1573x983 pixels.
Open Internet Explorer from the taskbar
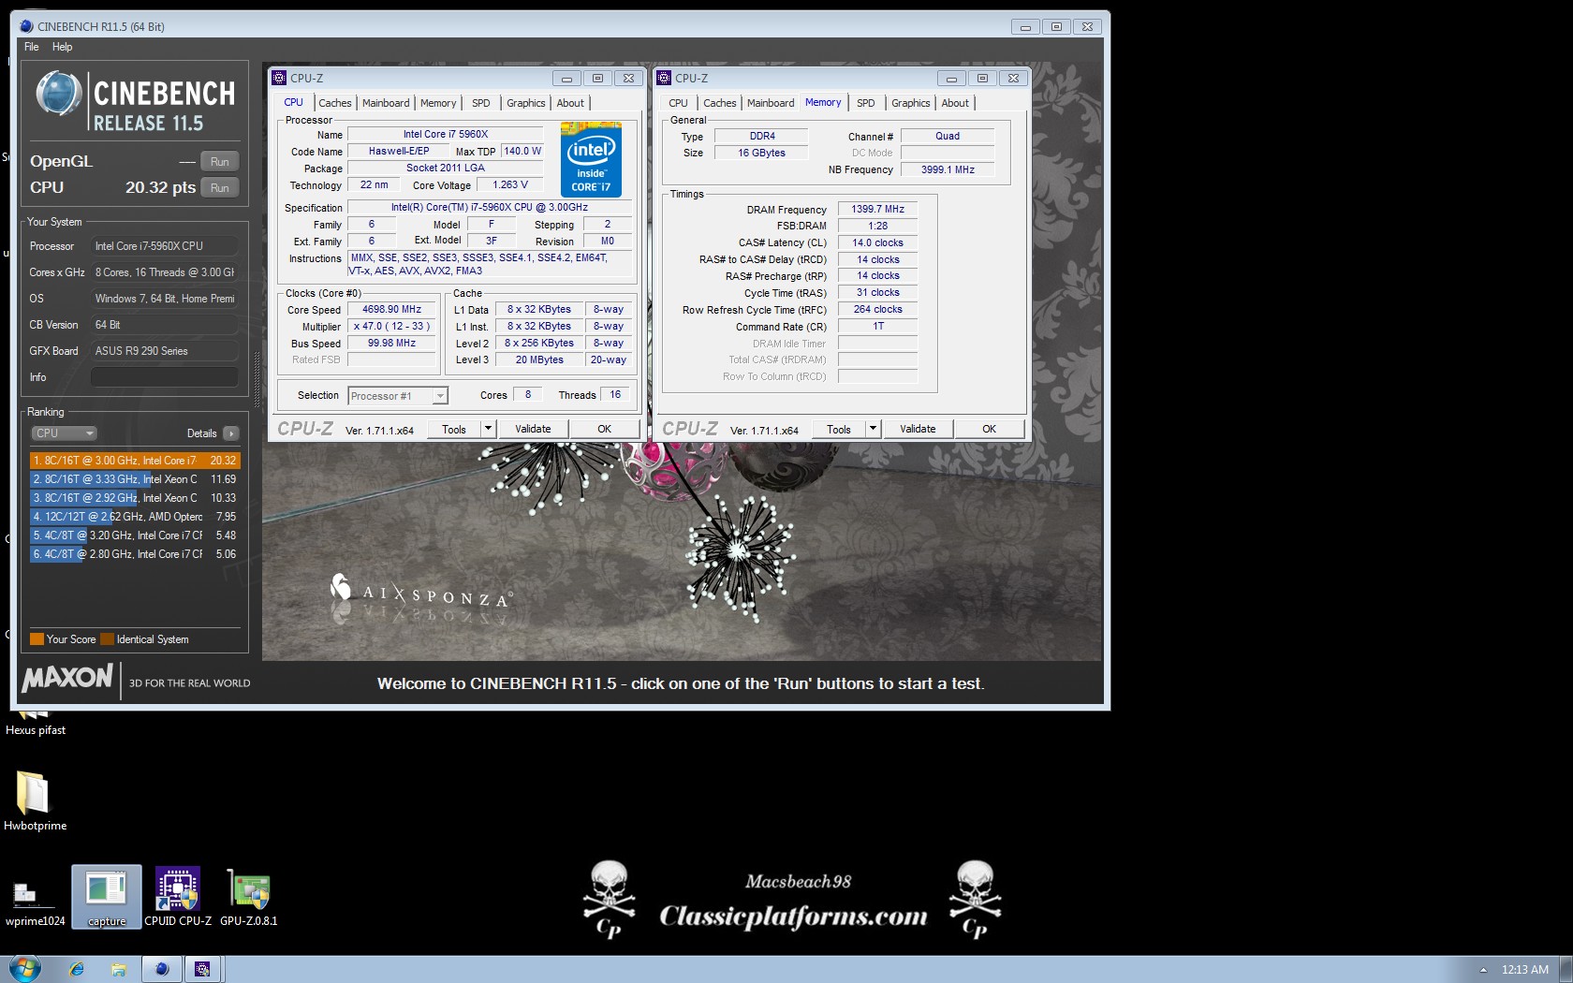point(77,970)
